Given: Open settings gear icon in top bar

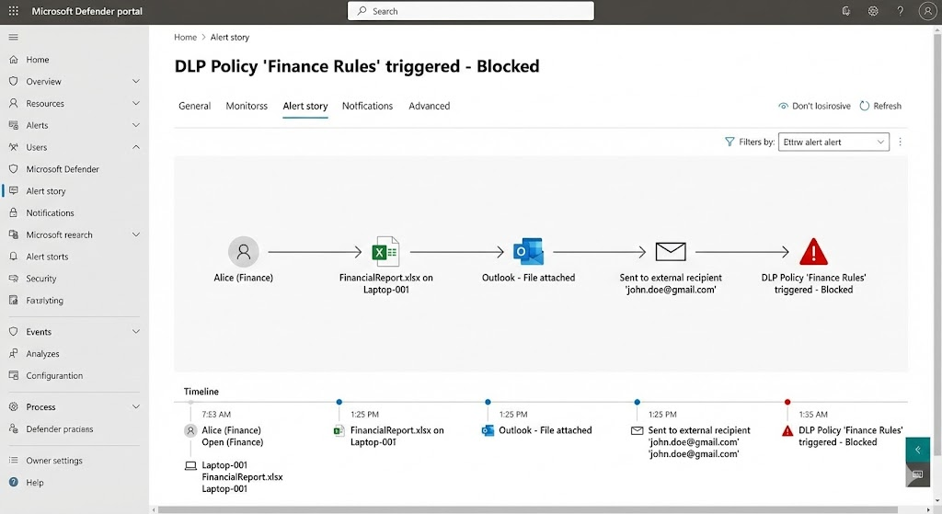Looking at the screenshot, I should coord(873,11).
